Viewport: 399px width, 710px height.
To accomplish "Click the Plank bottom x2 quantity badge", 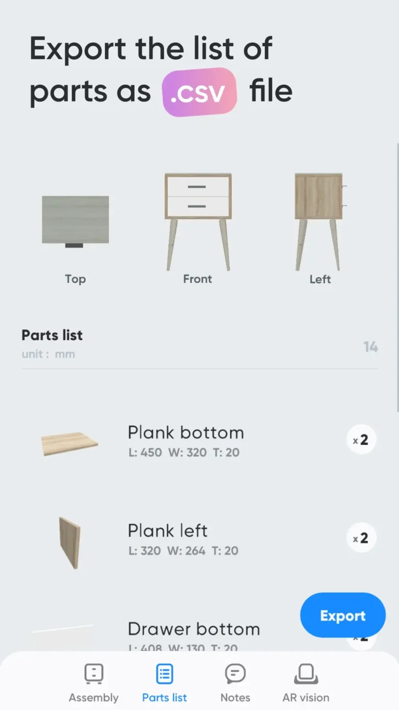I will (x=361, y=440).
